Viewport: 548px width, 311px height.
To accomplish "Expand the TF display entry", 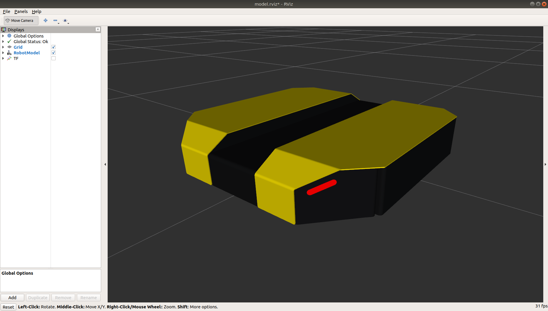I will point(3,58).
